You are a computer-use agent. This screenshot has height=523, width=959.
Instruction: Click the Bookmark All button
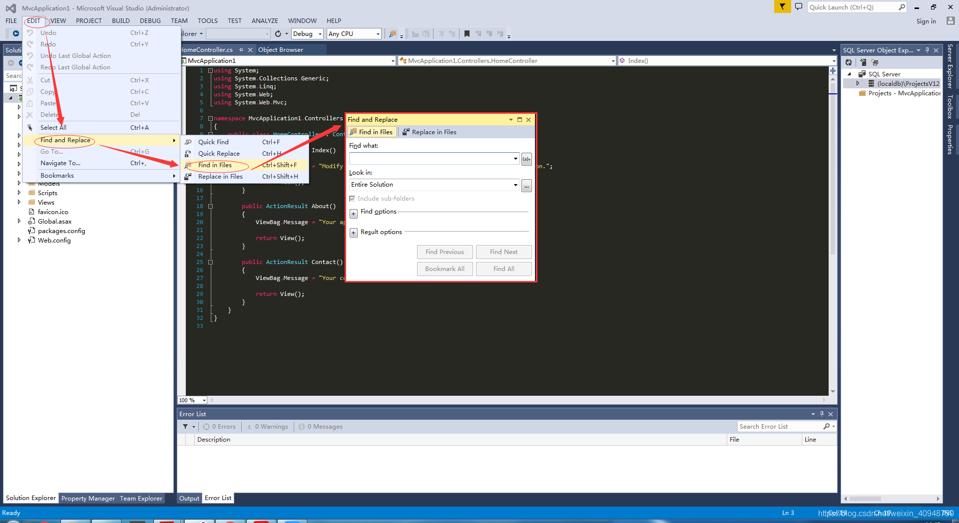[x=445, y=269]
